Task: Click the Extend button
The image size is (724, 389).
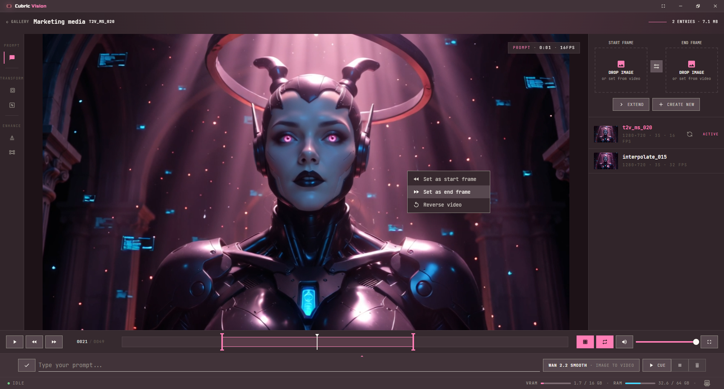Action: (x=631, y=104)
